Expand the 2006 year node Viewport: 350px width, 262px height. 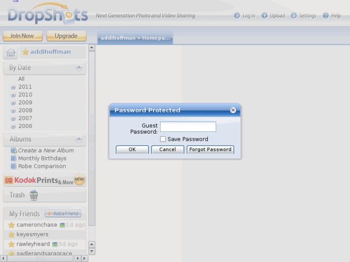[13, 126]
